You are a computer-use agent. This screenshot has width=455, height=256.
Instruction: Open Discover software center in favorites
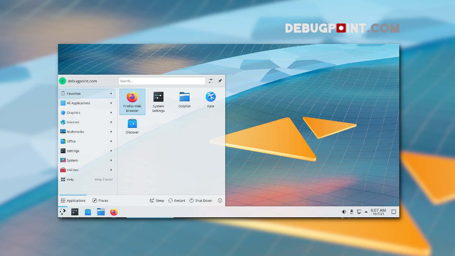coord(132,126)
